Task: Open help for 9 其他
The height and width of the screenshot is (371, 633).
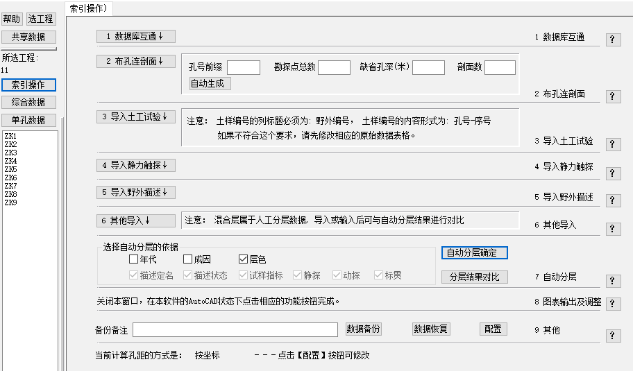Action: click(613, 336)
